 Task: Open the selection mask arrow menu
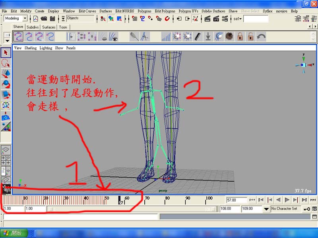coord(63,19)
